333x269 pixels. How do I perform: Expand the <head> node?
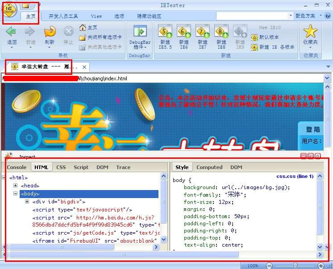pos(15,185)
